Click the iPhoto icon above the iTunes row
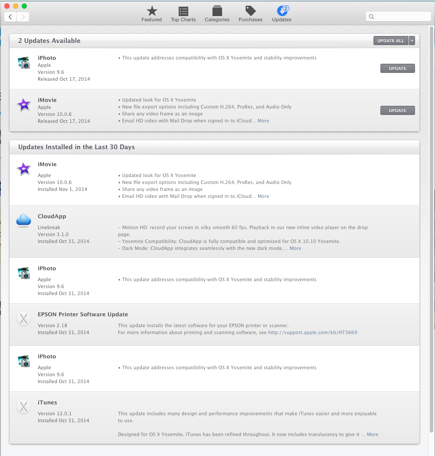The image size is (435, 456). pyautogui.click(x=24, y=361)
